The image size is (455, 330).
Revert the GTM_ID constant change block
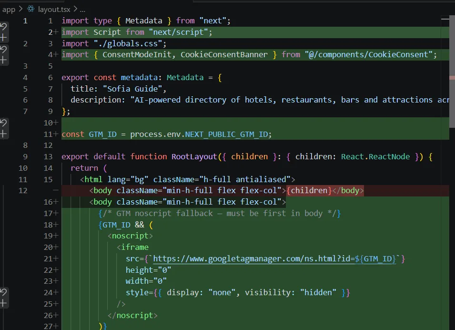tap(3, 123)
